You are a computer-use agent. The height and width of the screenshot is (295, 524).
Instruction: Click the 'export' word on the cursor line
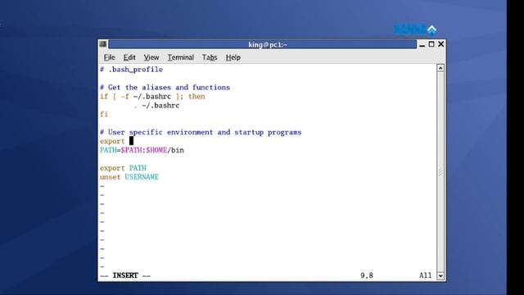coord(112,142)
